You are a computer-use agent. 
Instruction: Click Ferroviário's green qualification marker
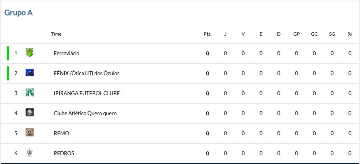(x=8, y=53)
